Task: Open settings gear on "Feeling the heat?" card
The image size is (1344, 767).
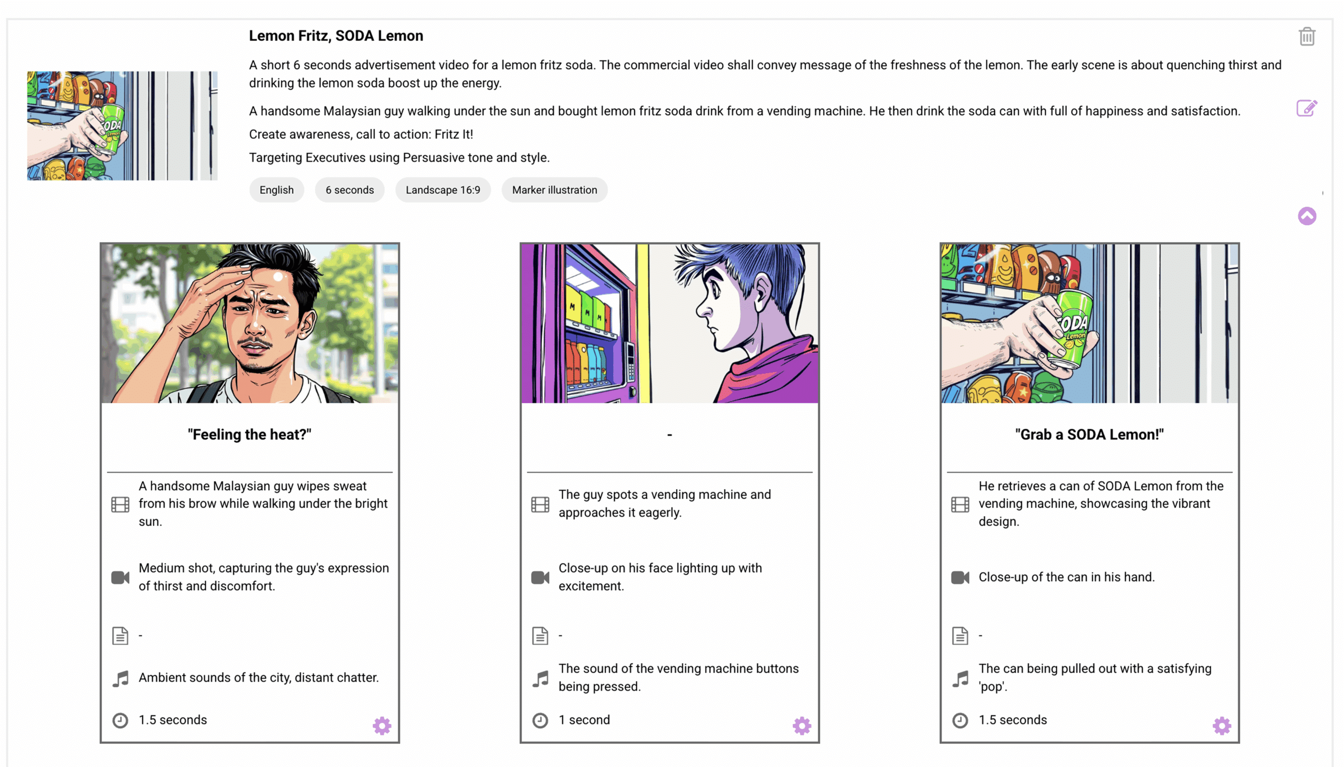Action: 382,726
